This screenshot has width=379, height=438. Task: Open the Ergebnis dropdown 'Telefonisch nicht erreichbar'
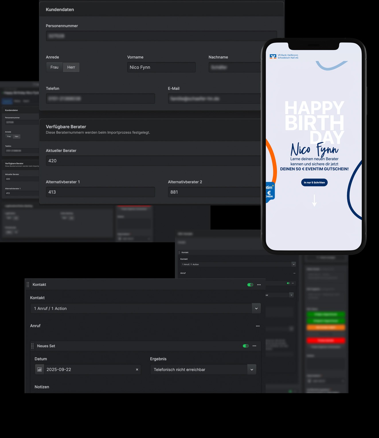pyautogui.click(x=251, y=369)
